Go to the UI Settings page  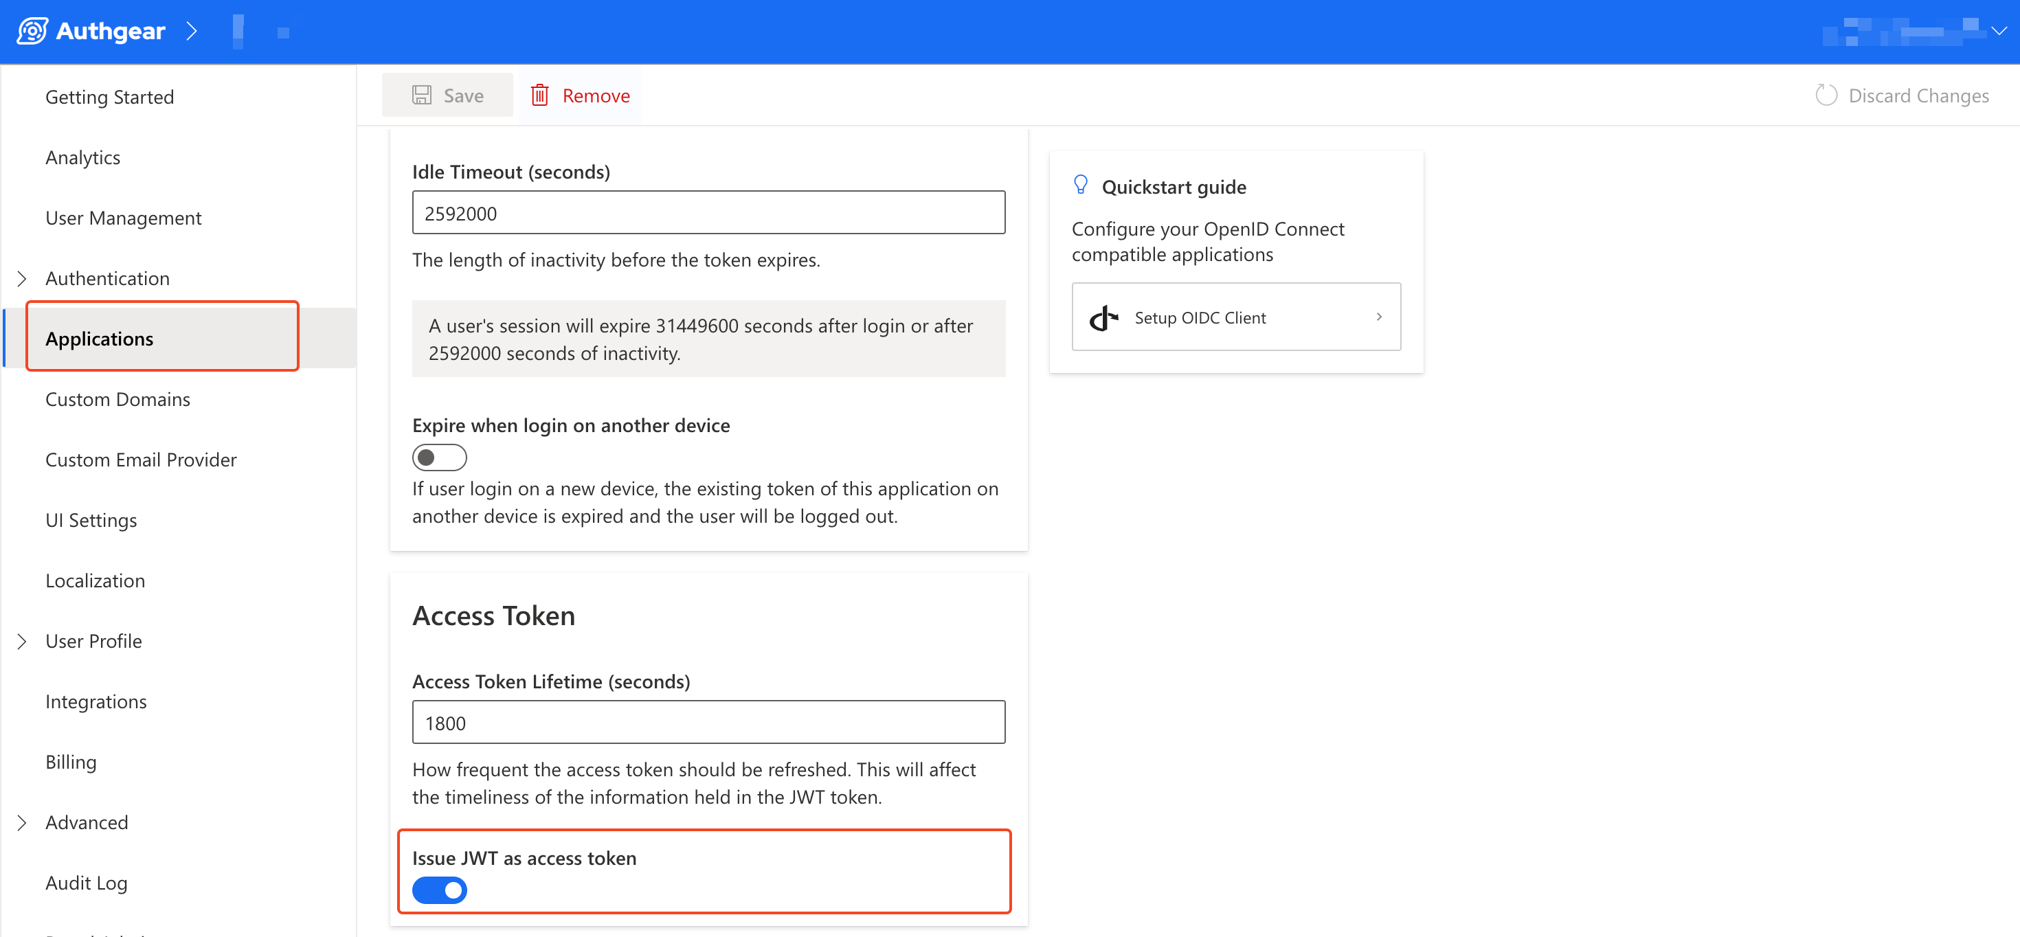click(x=91, y=520)
